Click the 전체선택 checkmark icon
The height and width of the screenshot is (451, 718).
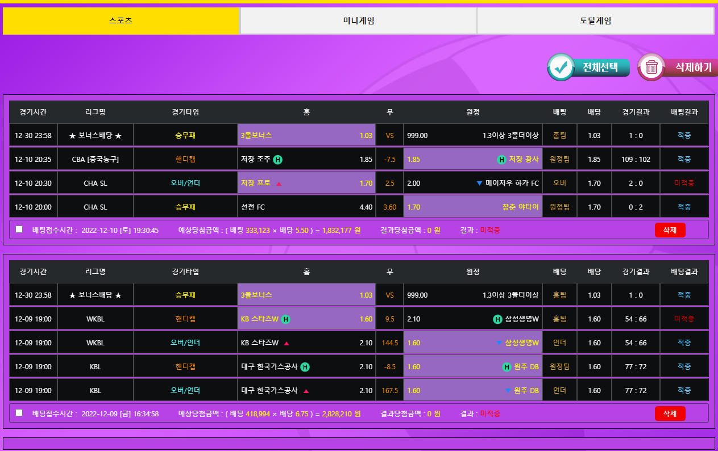pyautogui.click(x=562, y=68)
